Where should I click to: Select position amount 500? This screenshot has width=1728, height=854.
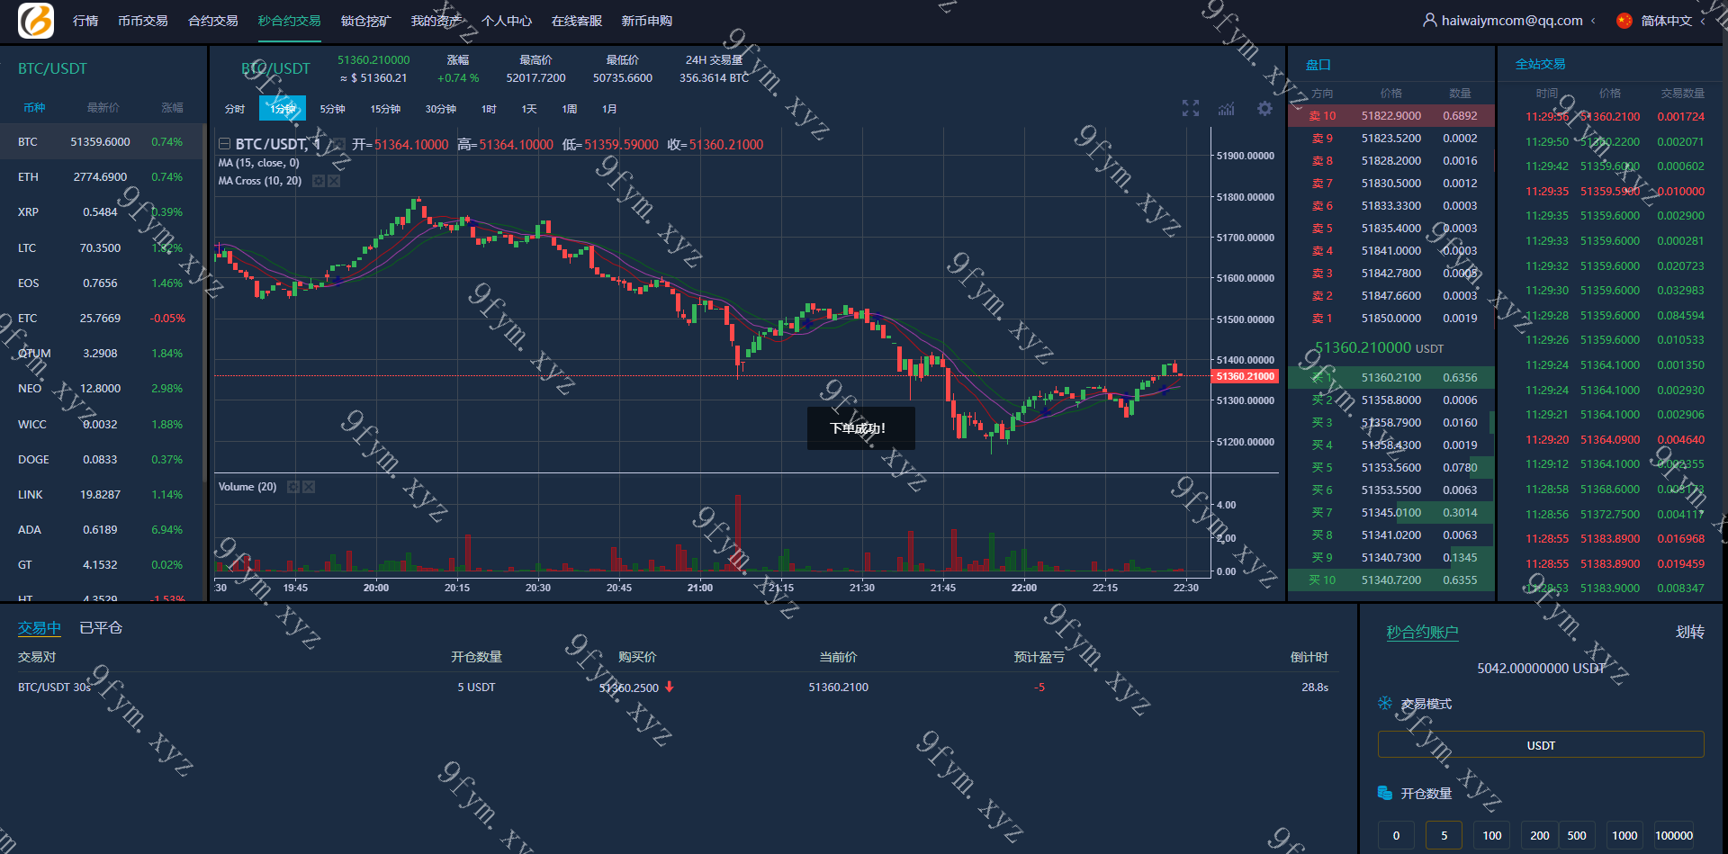pos(1577,835)
